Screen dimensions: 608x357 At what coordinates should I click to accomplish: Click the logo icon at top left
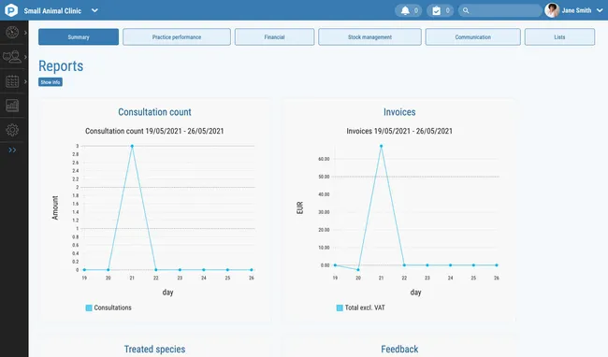click(11, 10)
